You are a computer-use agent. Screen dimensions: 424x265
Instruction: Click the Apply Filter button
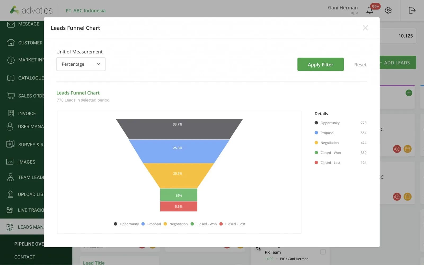tap(320, 64)
